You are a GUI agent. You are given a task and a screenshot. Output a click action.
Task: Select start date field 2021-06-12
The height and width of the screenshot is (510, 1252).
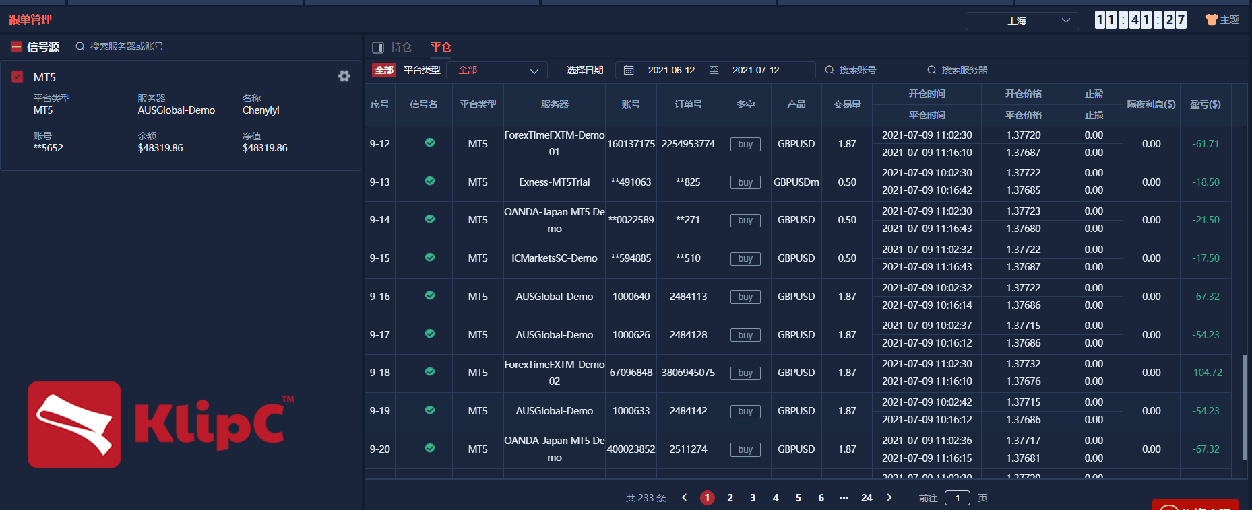(x=671, y=70)
